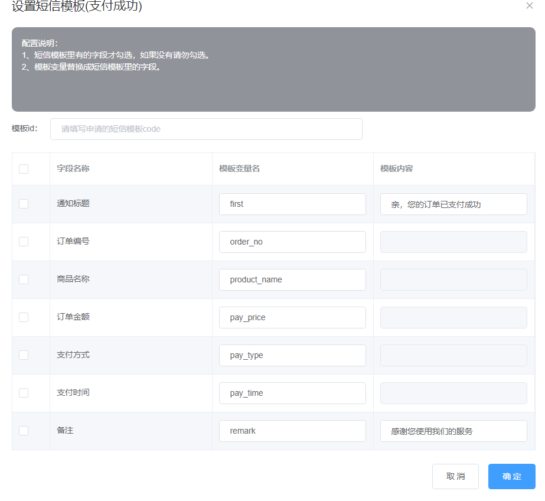Image resolution: width=545 pixels, height=501 pixels.
Task: Edit content '感谢您使用我们的服务'
Action: click(x=453, y=431)
